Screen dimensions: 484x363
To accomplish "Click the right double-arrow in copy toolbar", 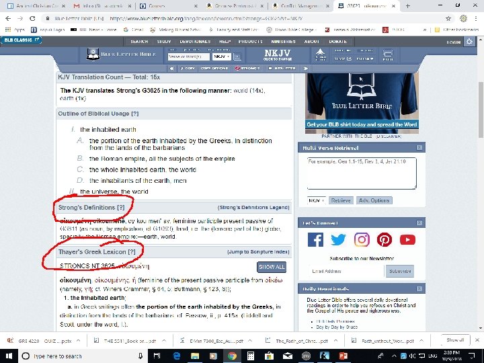I will tap(305, 68).
